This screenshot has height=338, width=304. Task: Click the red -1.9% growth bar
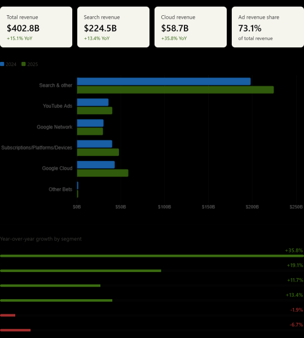tap(7, 315)
